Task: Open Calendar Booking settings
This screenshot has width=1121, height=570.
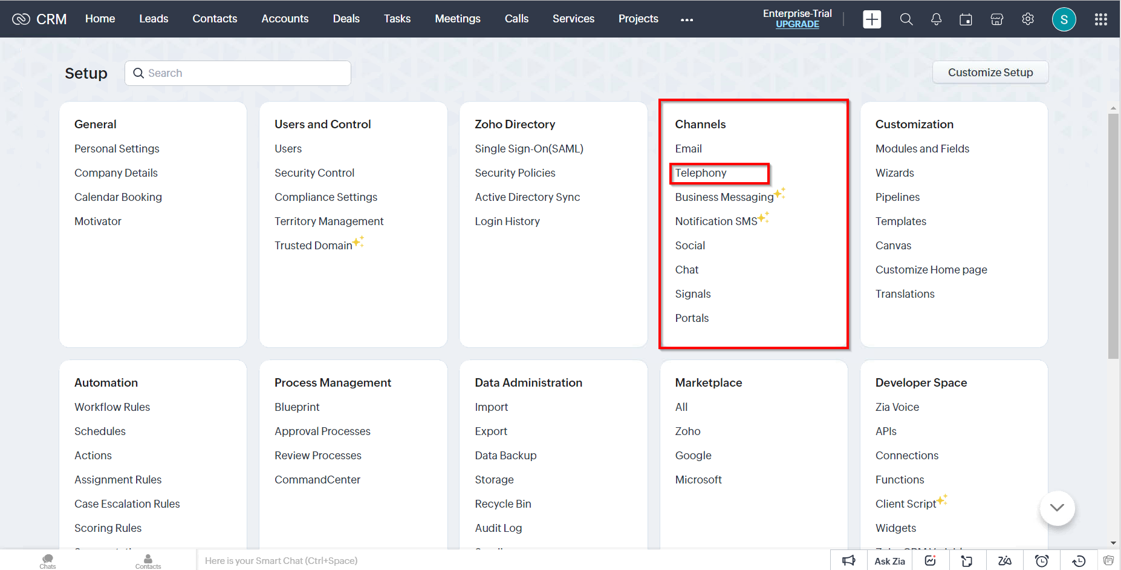Action: (x=118, y=197)
